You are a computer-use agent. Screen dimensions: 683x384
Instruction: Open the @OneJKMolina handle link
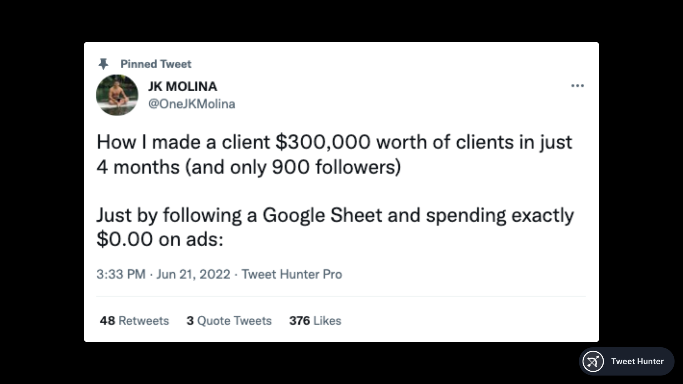[x=192, y=104]
